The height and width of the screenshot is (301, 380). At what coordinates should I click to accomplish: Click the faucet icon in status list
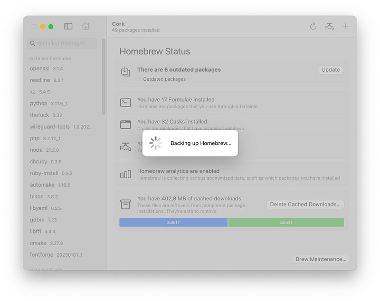126,147
